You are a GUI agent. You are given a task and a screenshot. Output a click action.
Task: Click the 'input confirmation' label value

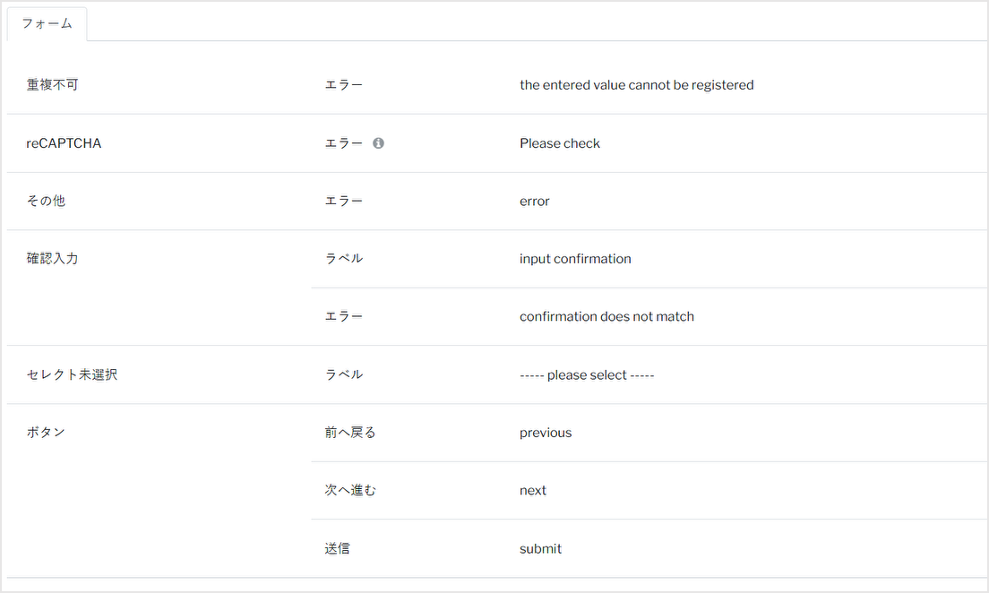pos(575,259)
